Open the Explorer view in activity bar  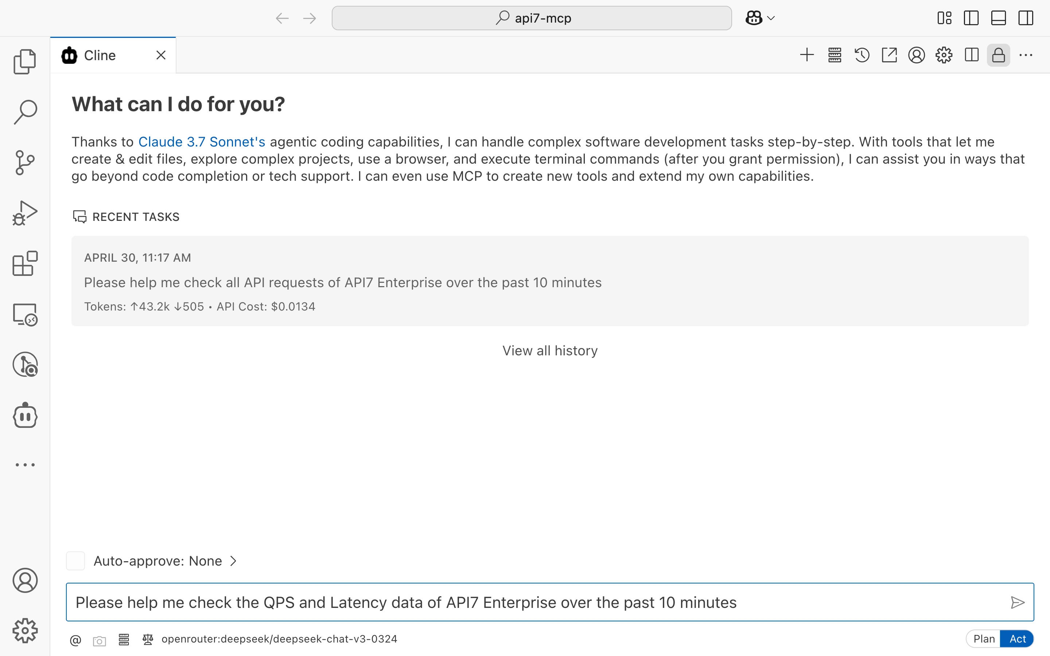point(25,61)
